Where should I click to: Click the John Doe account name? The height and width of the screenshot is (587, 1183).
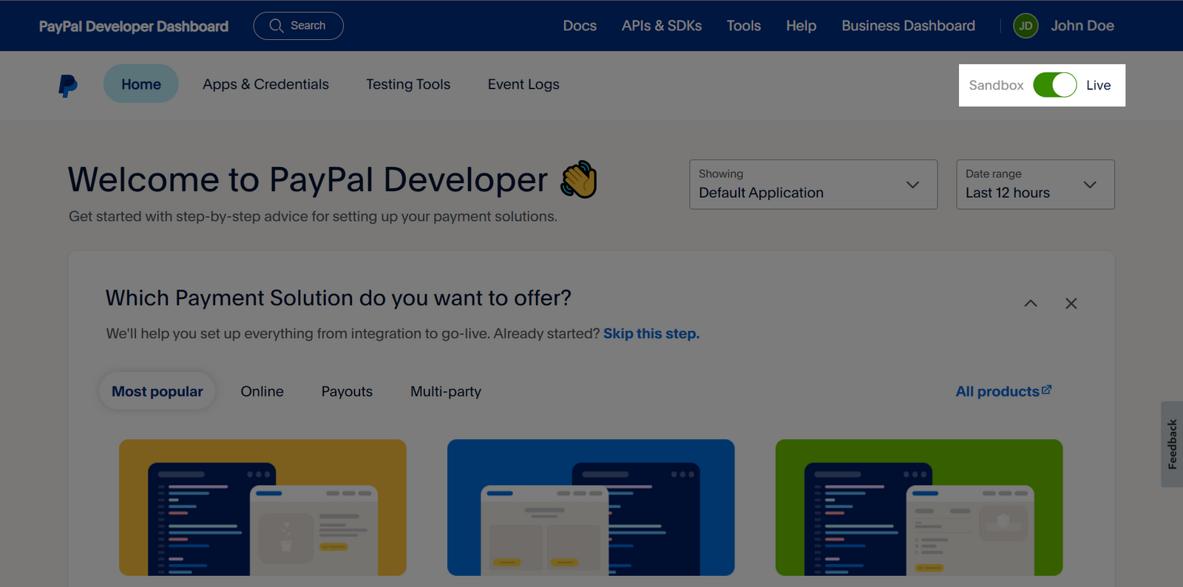click(x=1082, y=26)
